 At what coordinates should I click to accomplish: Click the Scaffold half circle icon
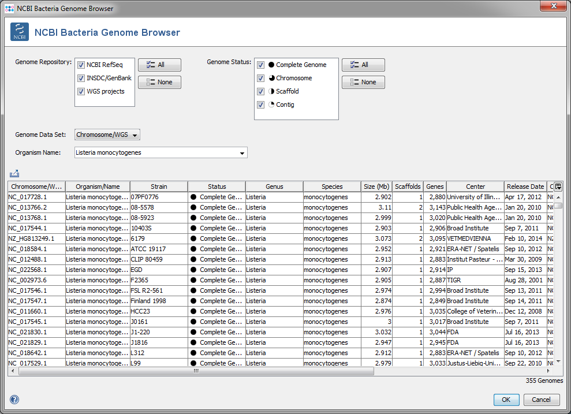pos(271,91)
